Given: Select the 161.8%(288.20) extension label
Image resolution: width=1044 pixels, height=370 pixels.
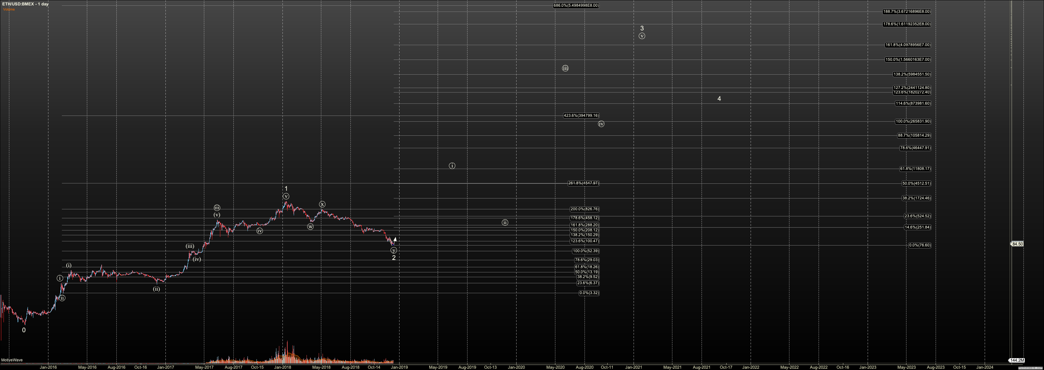Looking at the screenshot, I should tap(585, 225).
